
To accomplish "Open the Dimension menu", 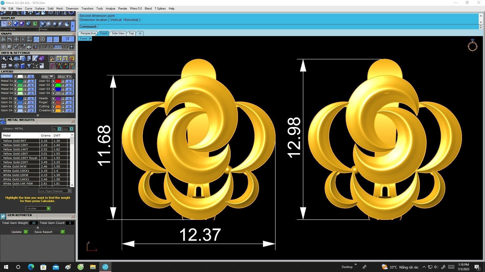I will tap(72, 9).
